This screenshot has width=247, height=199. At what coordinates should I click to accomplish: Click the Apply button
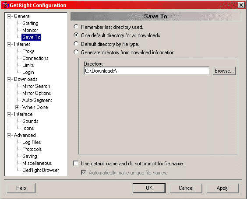pos(222,188)
